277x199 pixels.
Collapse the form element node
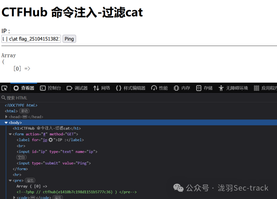(10, 134)
